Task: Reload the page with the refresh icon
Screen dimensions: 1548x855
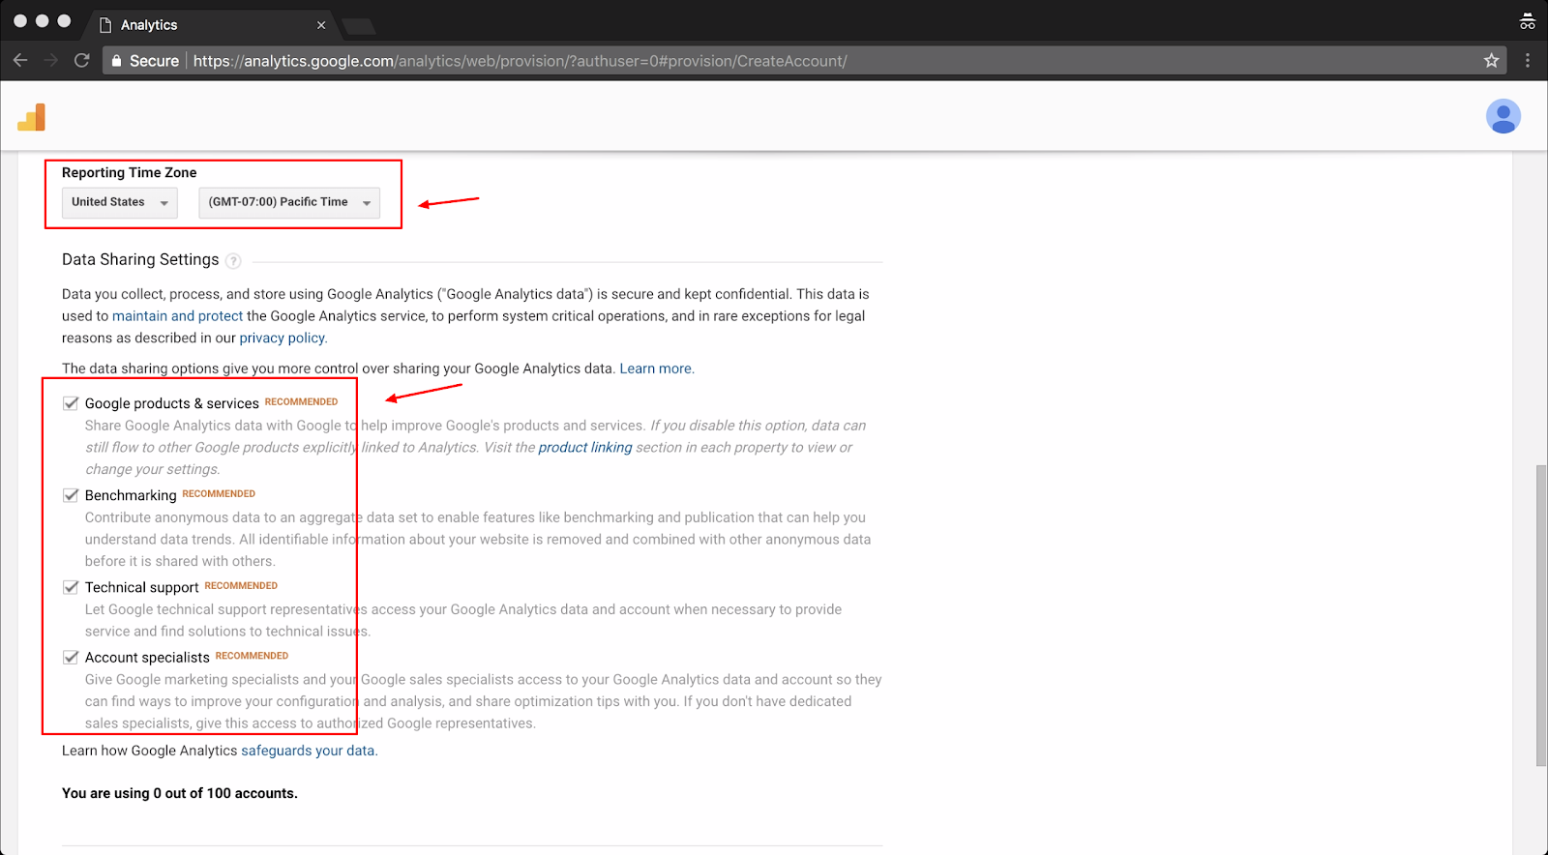Action: 82,61
